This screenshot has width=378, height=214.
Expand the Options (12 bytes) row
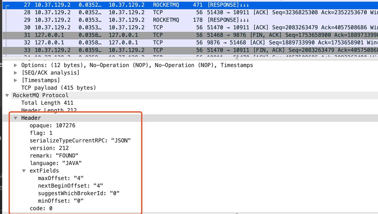(x=16, y=65)
